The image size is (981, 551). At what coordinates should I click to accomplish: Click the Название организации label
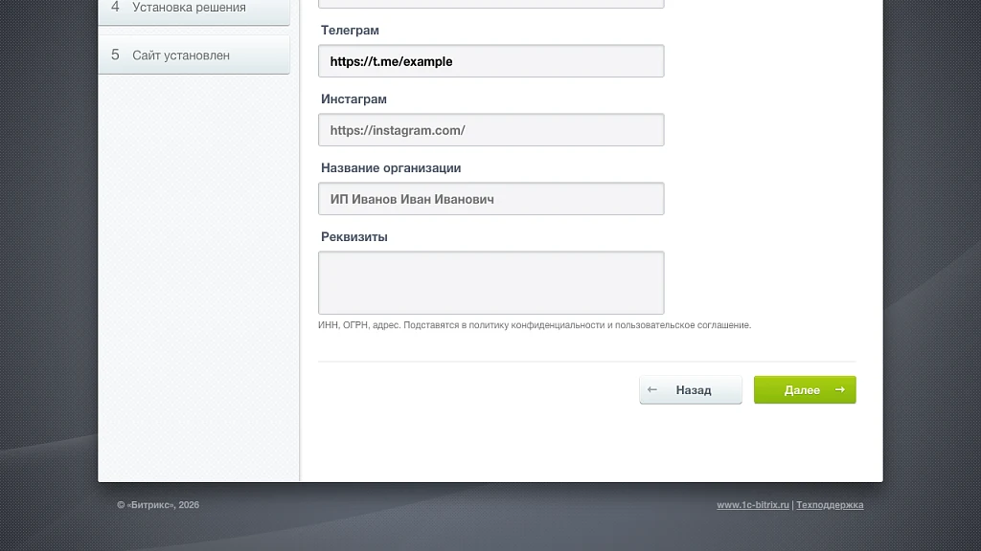[x=391, y=167]
